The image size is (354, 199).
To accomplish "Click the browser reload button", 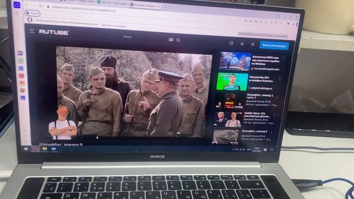I will tap(40, 6).
